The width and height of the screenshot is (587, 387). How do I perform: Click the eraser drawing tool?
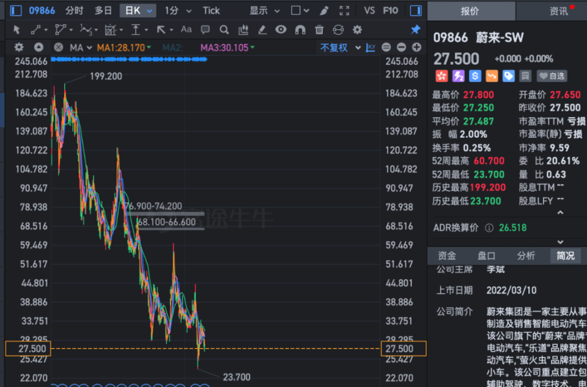click(x=262, y=29)
